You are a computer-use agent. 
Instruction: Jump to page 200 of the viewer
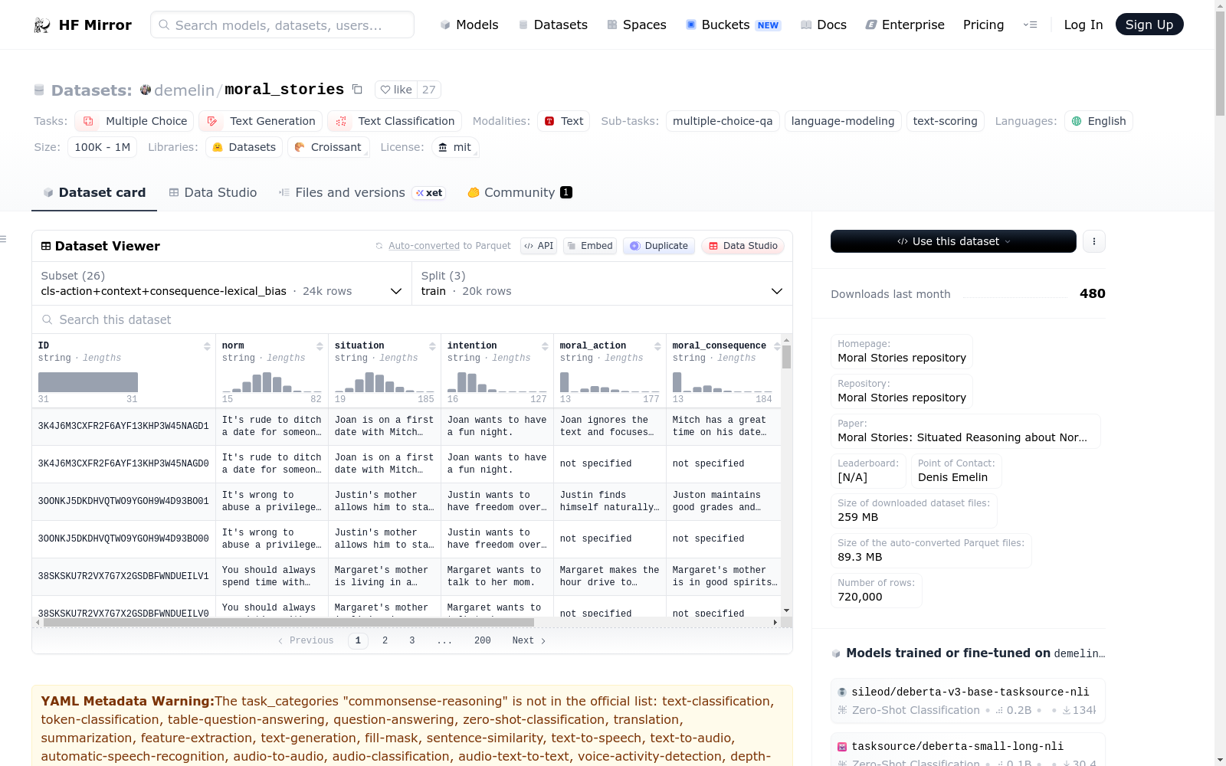pyautogui.click(x=483, y=640)
